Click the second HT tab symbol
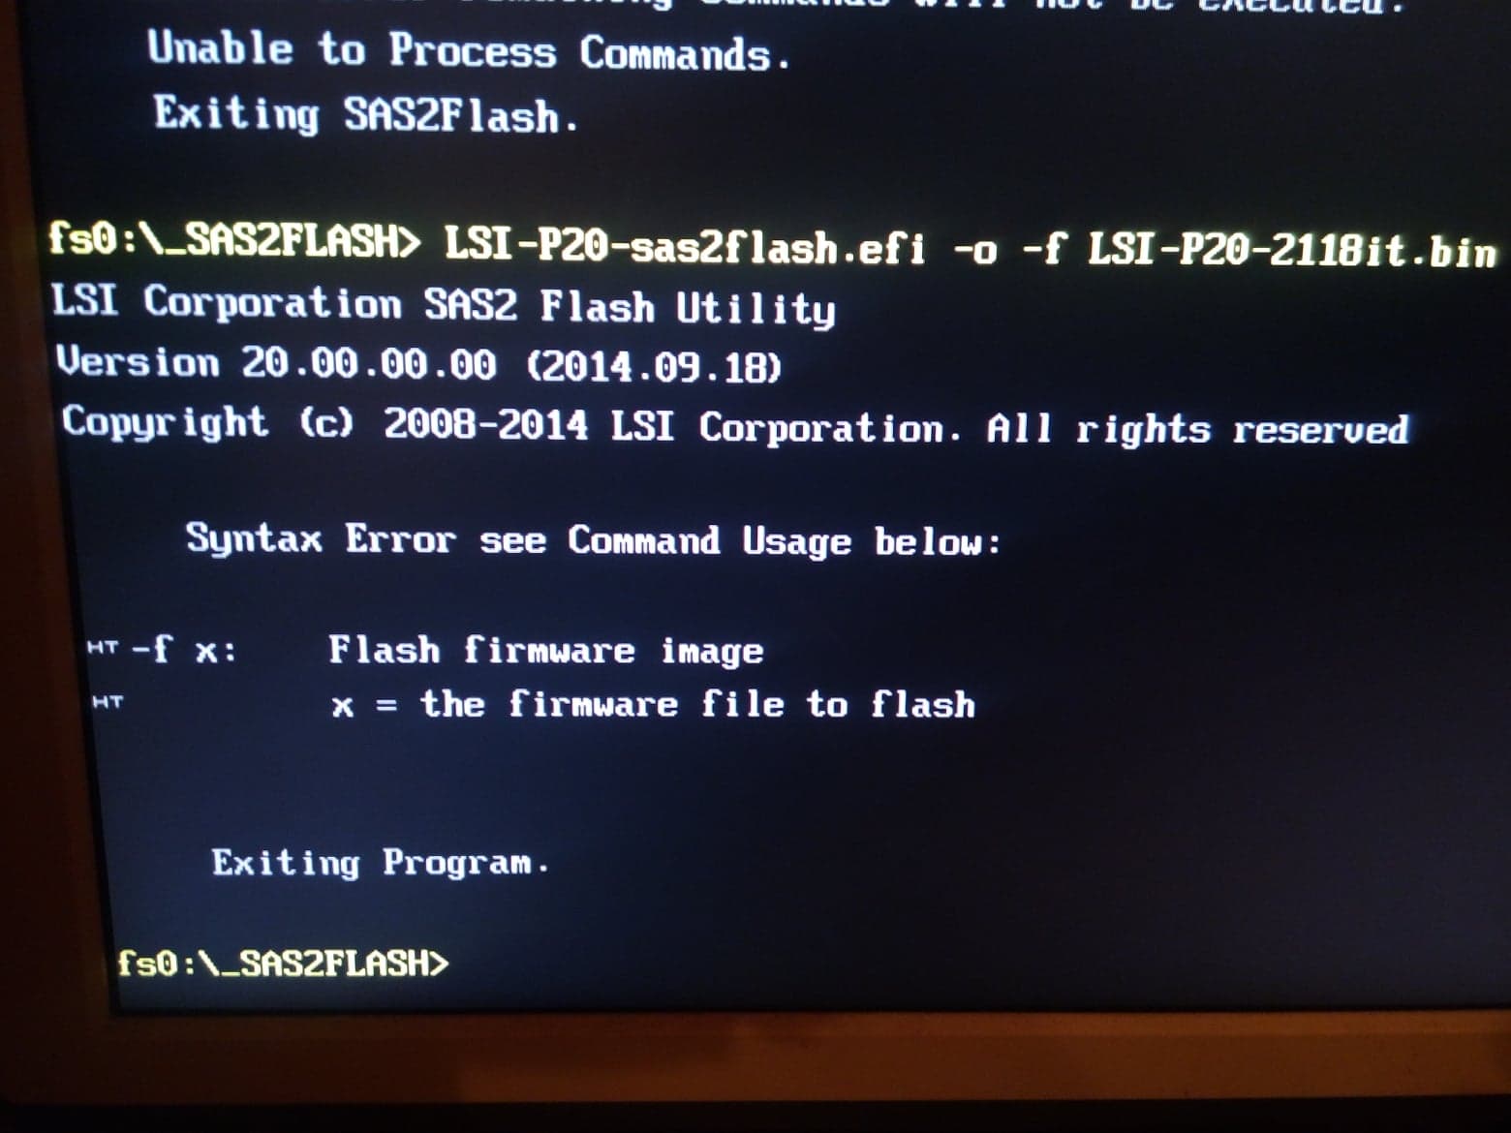The image size is (1511, 1133). tap(108, 701)
